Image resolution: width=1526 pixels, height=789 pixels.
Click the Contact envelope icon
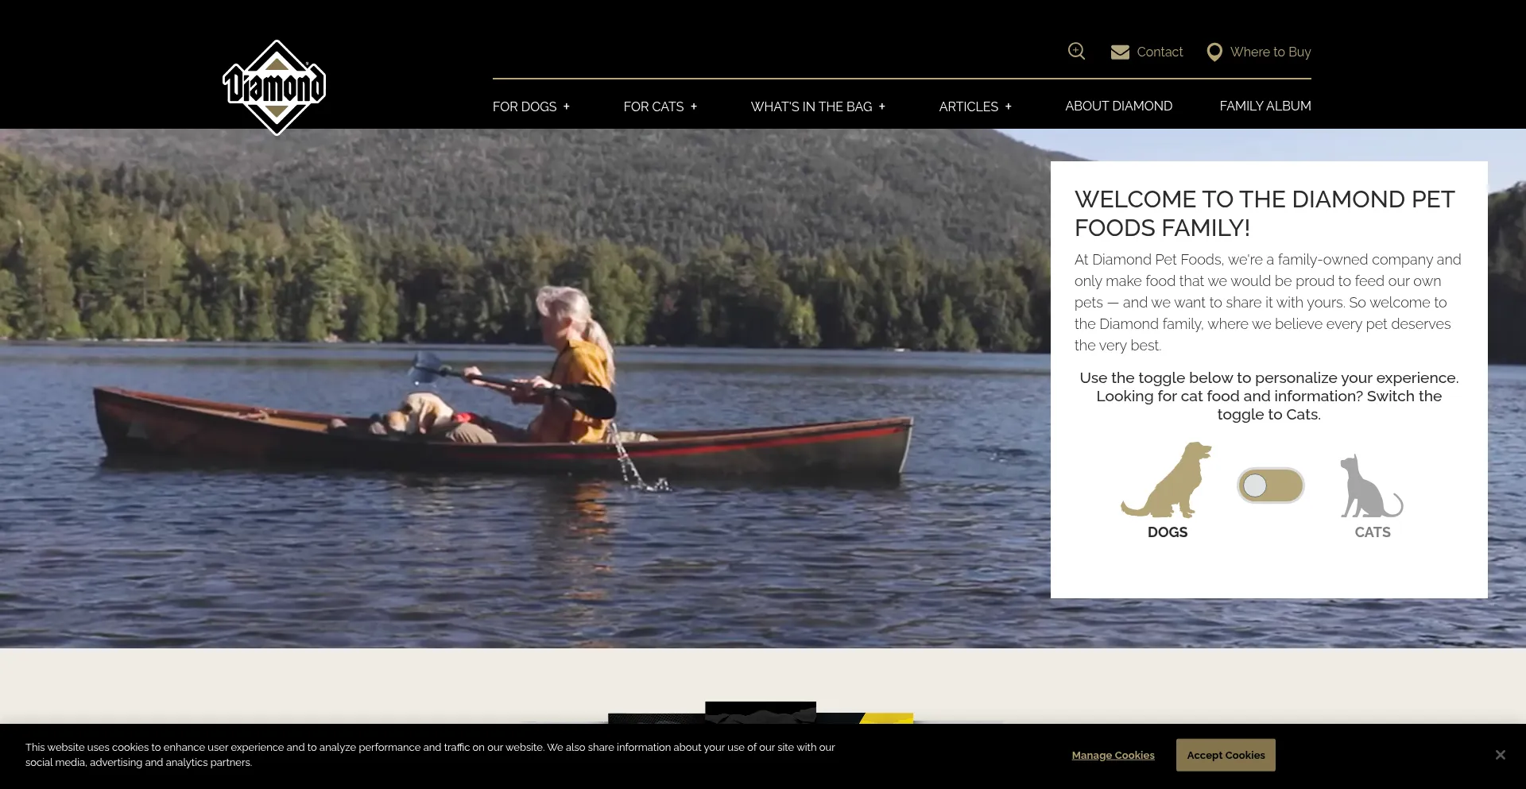point(1120,52)
